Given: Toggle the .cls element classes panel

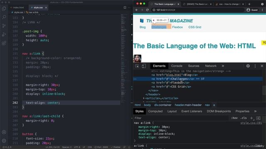Looking at the screenshot, I should pyautogui.click(x=244, y=118).
